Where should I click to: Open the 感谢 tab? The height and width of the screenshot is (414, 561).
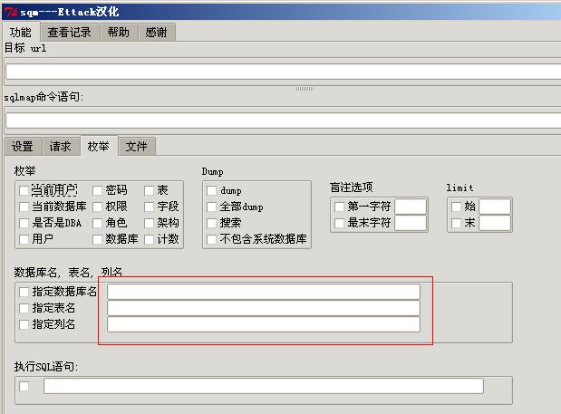[x=157, y=33]
